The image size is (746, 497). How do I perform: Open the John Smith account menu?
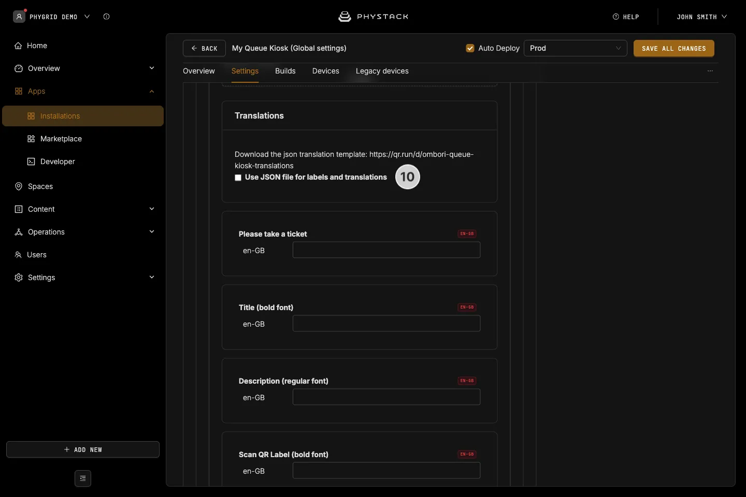701,17
